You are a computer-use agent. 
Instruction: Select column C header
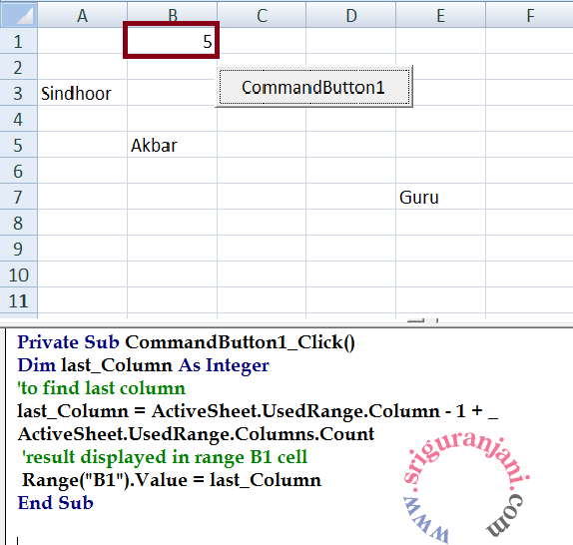(x=262, y=15)
